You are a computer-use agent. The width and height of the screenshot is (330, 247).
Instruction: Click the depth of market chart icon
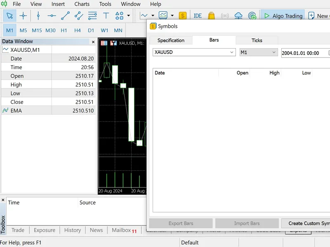tap(113, 43)
